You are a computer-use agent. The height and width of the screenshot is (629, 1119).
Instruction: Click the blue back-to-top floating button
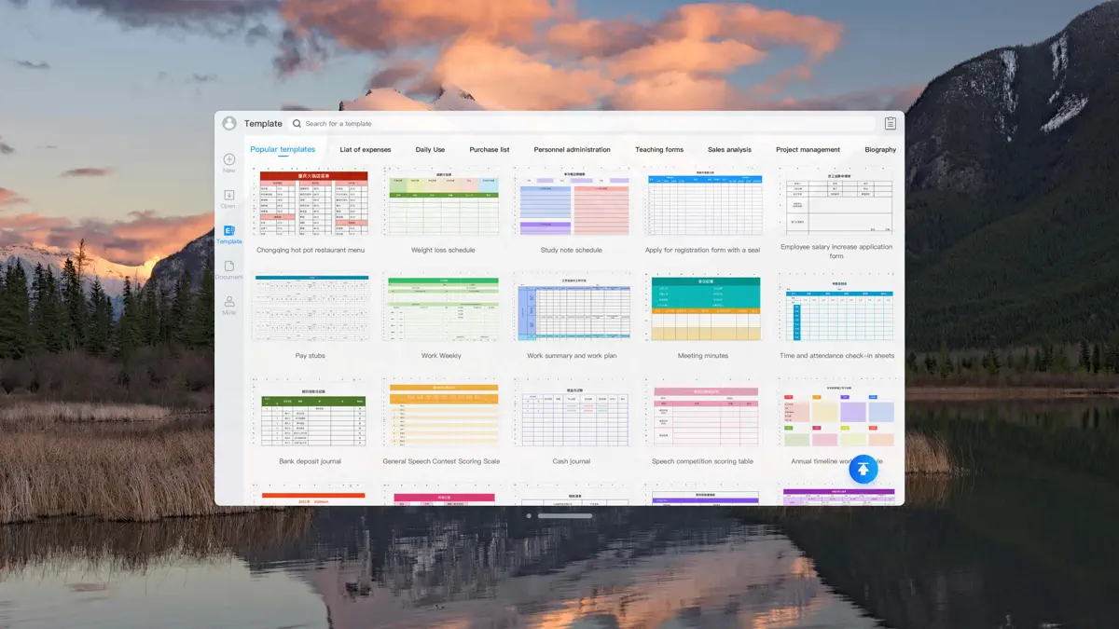tap(863, 469)
